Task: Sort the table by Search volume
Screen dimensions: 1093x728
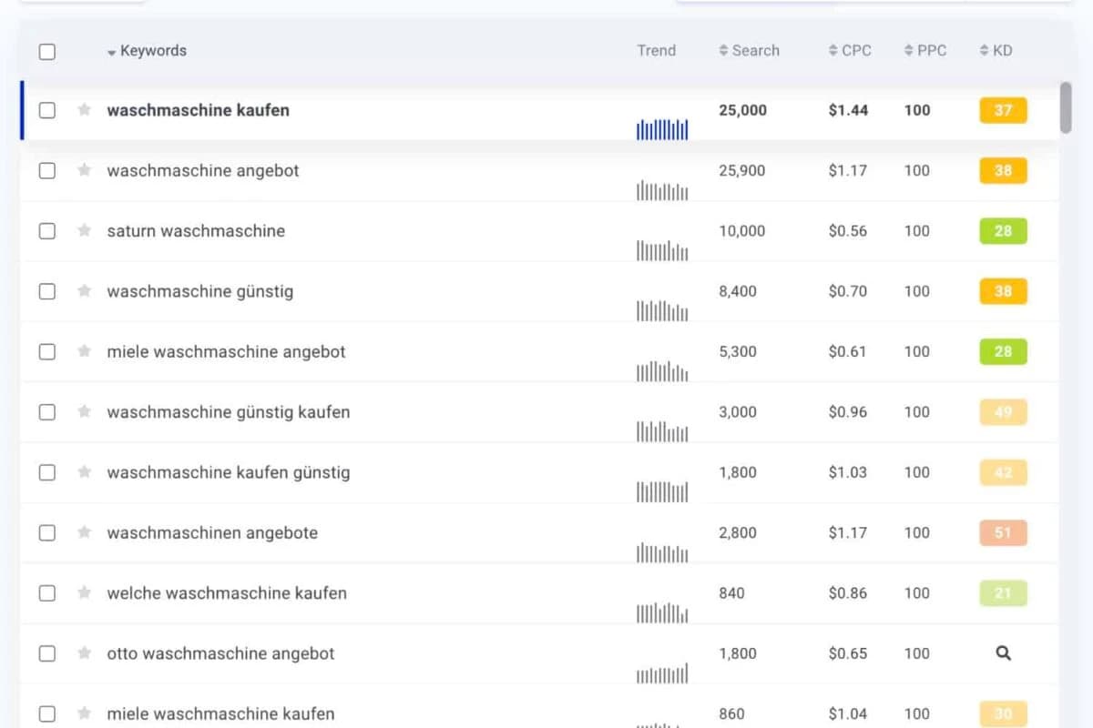Action: pyautogui.click(x=749, y=50)
